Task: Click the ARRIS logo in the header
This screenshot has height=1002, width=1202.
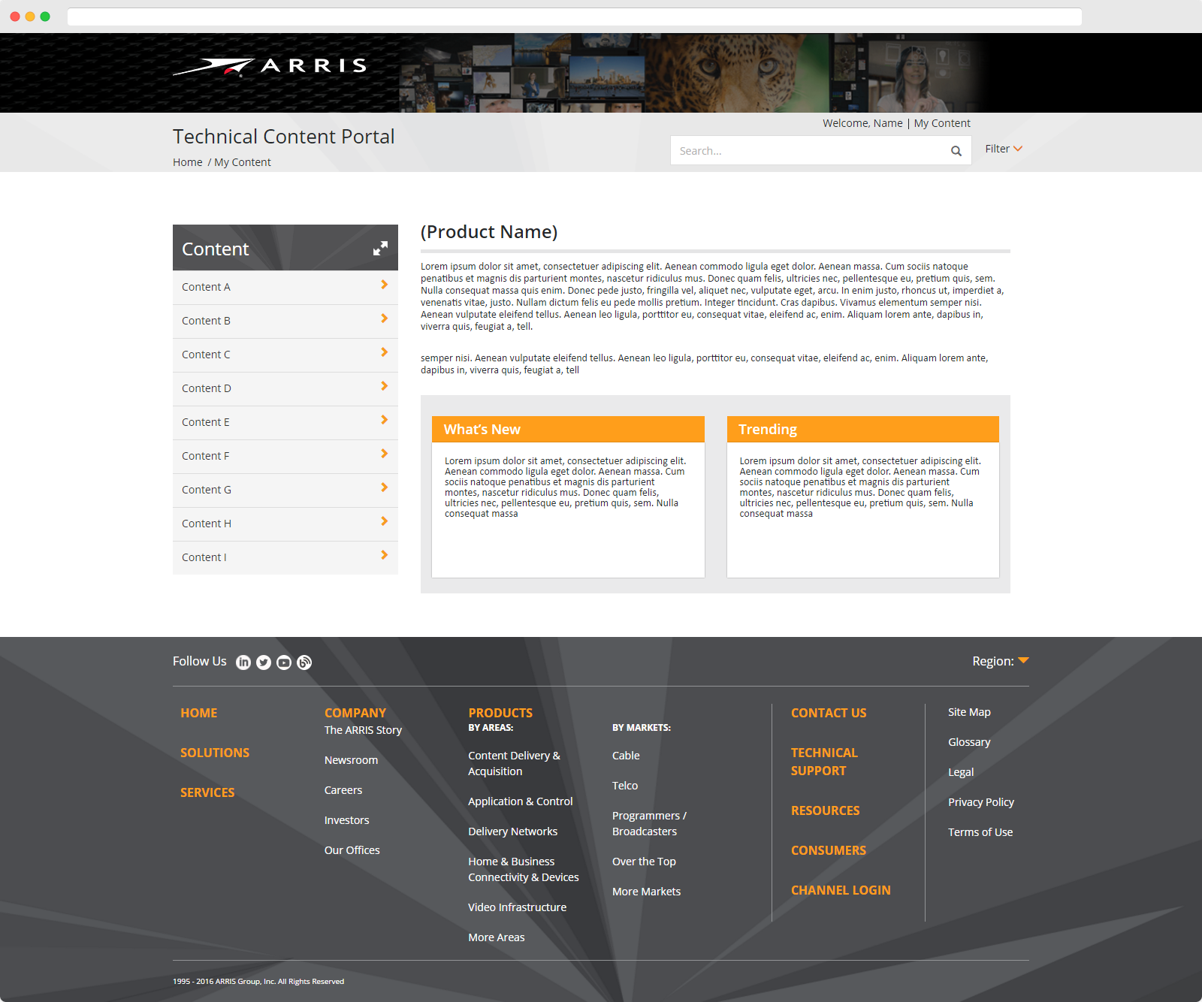Action: point(270,67)
